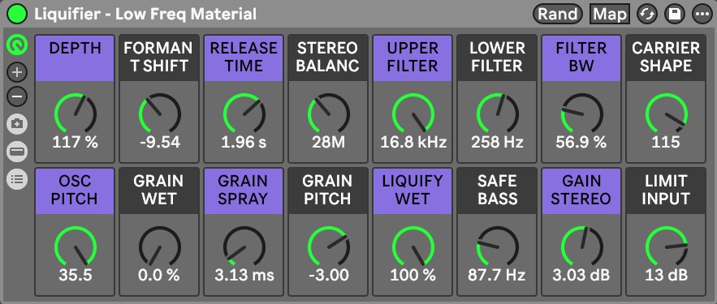Open the three-dots options menu
717x304 pixels.
point(702,14)
